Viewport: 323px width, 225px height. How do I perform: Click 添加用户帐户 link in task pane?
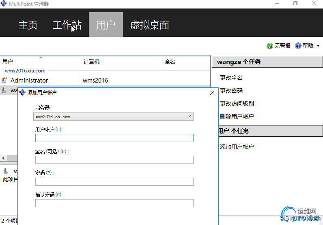[x=237, y=147]
